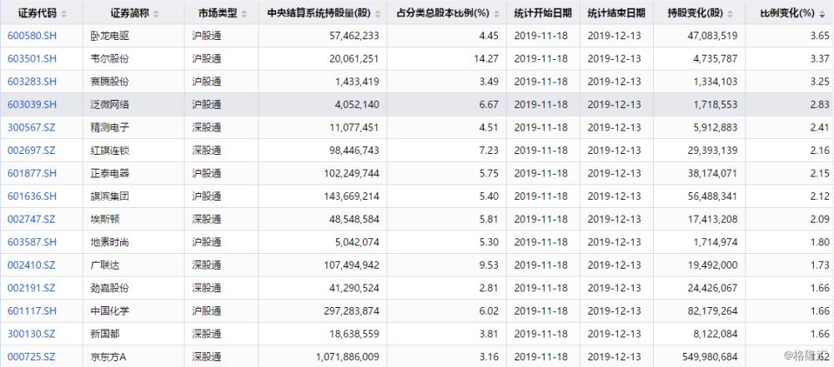The image size is (834, 367).
Task: Click ratio change value 2.83
Action: pos(820,105)
